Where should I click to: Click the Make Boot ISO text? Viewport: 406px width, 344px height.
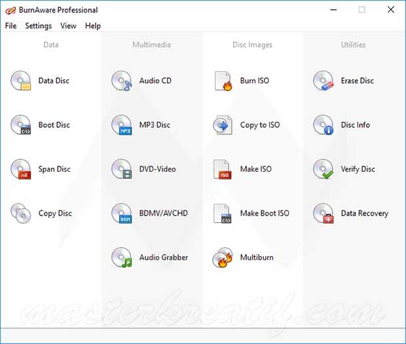pyautogui.click(x=265, y=214)
